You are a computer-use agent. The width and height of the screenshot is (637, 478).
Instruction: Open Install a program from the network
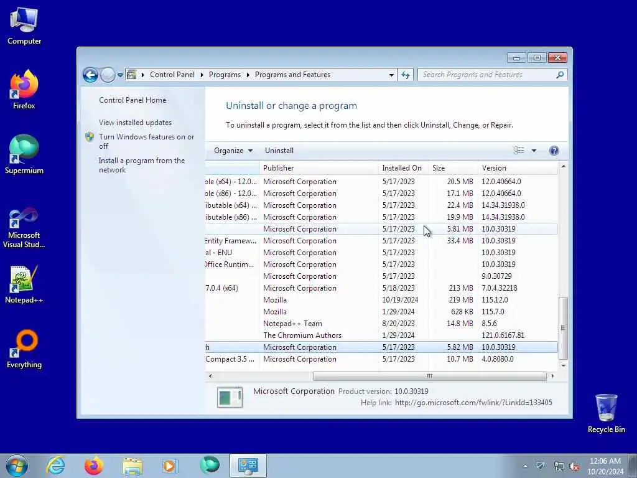(x=141, y=165)
